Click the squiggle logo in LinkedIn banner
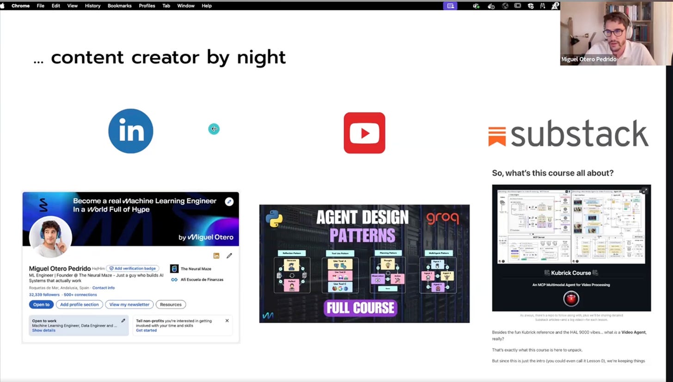The height and width of the screenshot is (382, 673). coord(43,205)
